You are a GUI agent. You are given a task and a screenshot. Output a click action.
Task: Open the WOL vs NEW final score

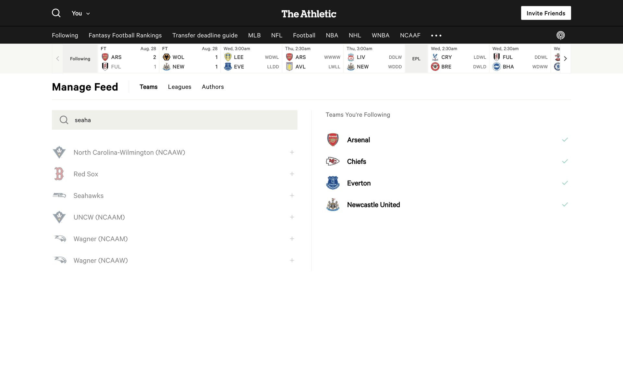click(190, 58)
